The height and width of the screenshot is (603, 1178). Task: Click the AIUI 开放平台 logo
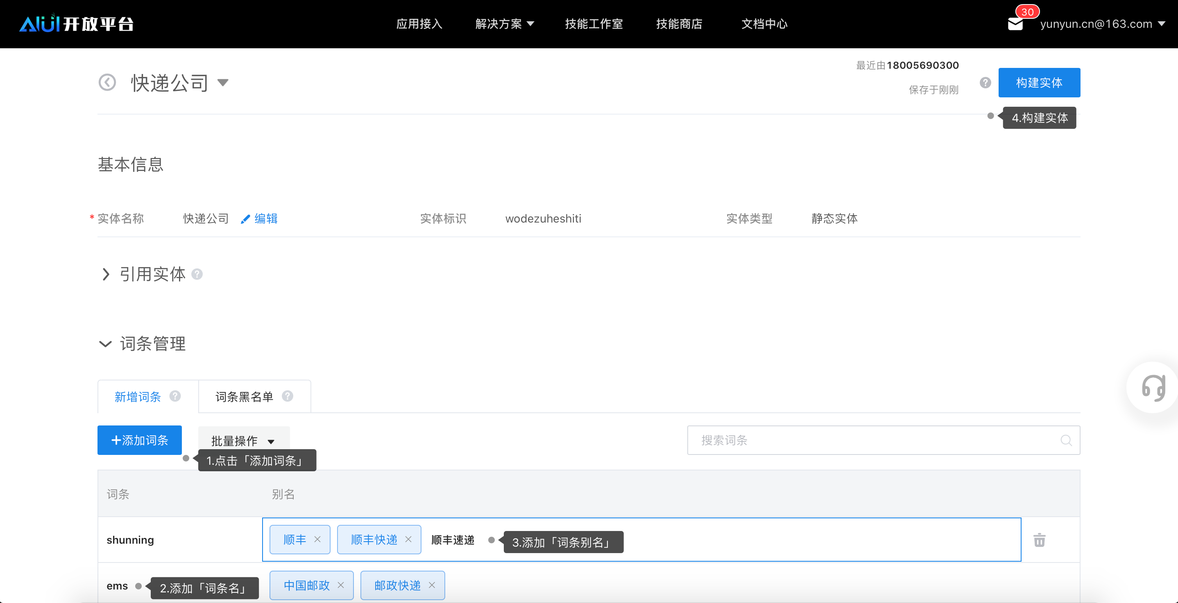click(x=76, y=23)
